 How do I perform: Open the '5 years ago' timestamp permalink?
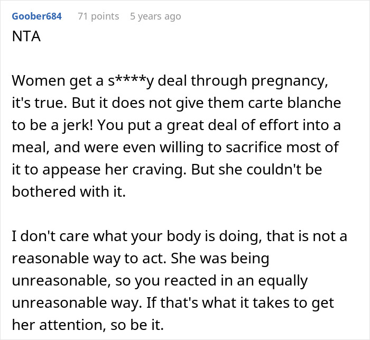click(x=155, y=16)
